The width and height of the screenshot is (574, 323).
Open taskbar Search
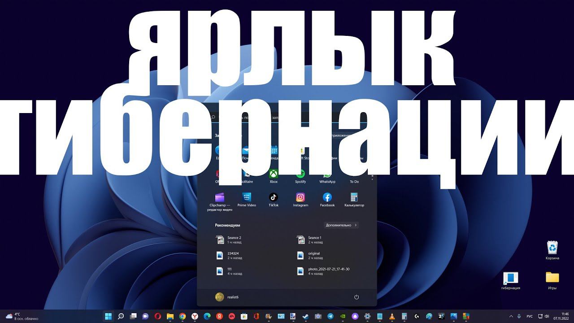coord(121,316)
